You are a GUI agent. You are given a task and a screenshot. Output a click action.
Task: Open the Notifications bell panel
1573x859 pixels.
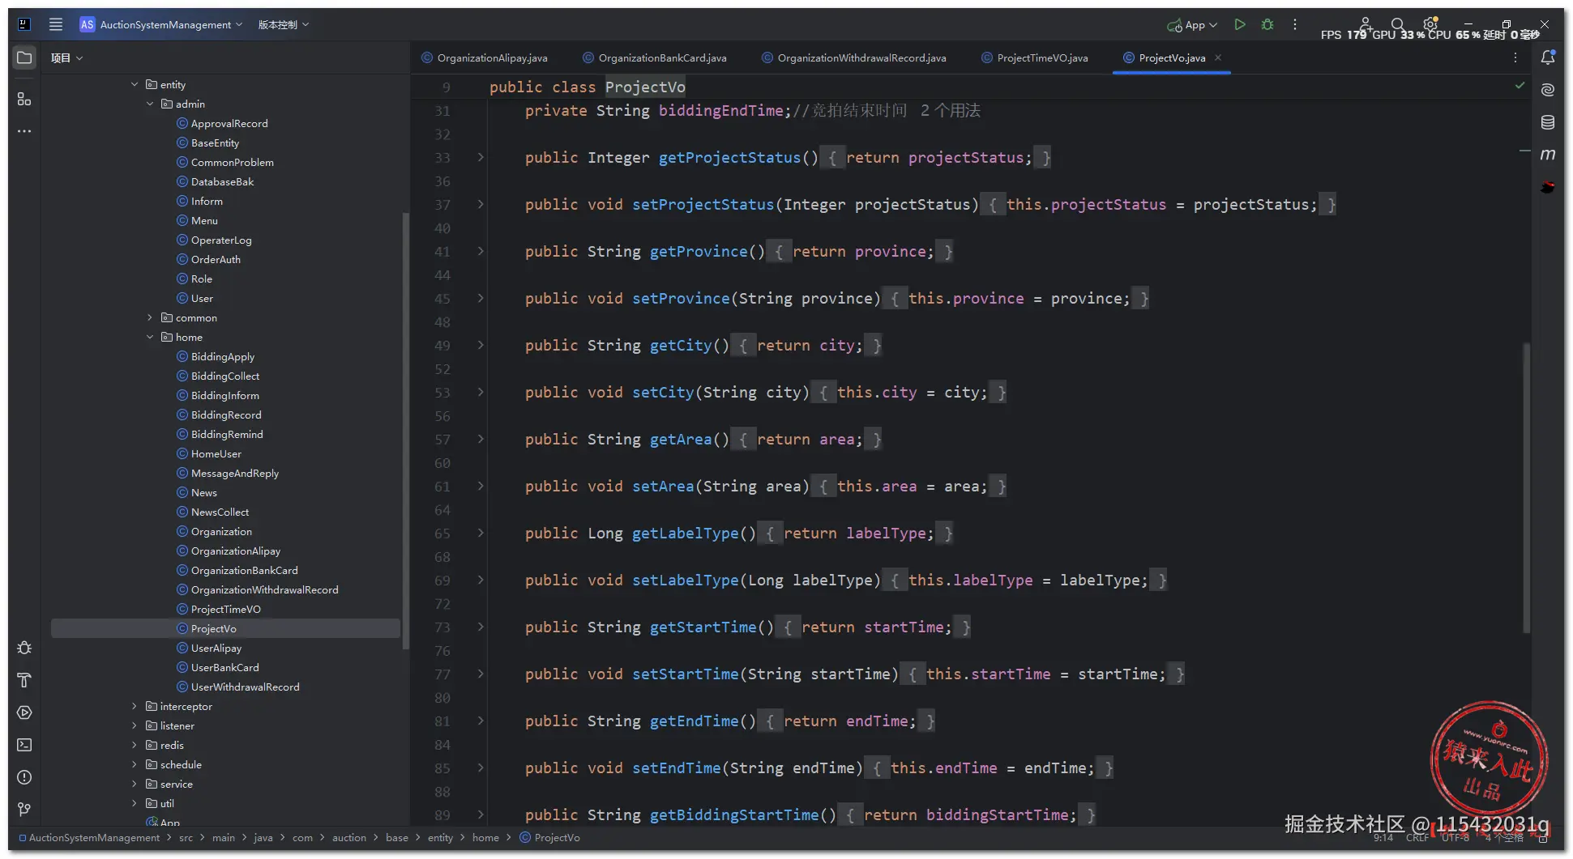tap(1548, 57)
